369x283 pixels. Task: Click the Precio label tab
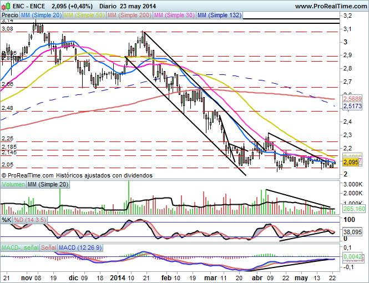(x=11, y=16)
